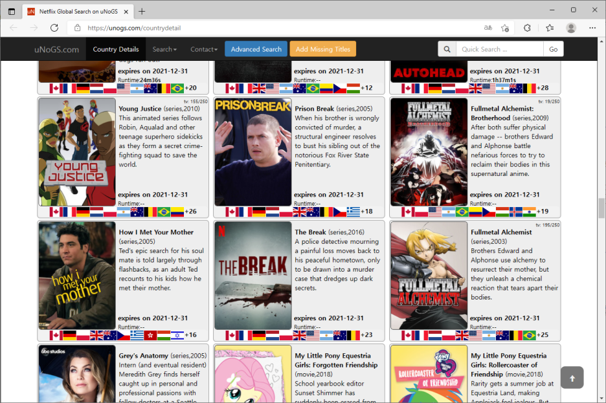Open the favorites list icon
Viewport: 606px width, 403px height.
click(x=550, y=28)
